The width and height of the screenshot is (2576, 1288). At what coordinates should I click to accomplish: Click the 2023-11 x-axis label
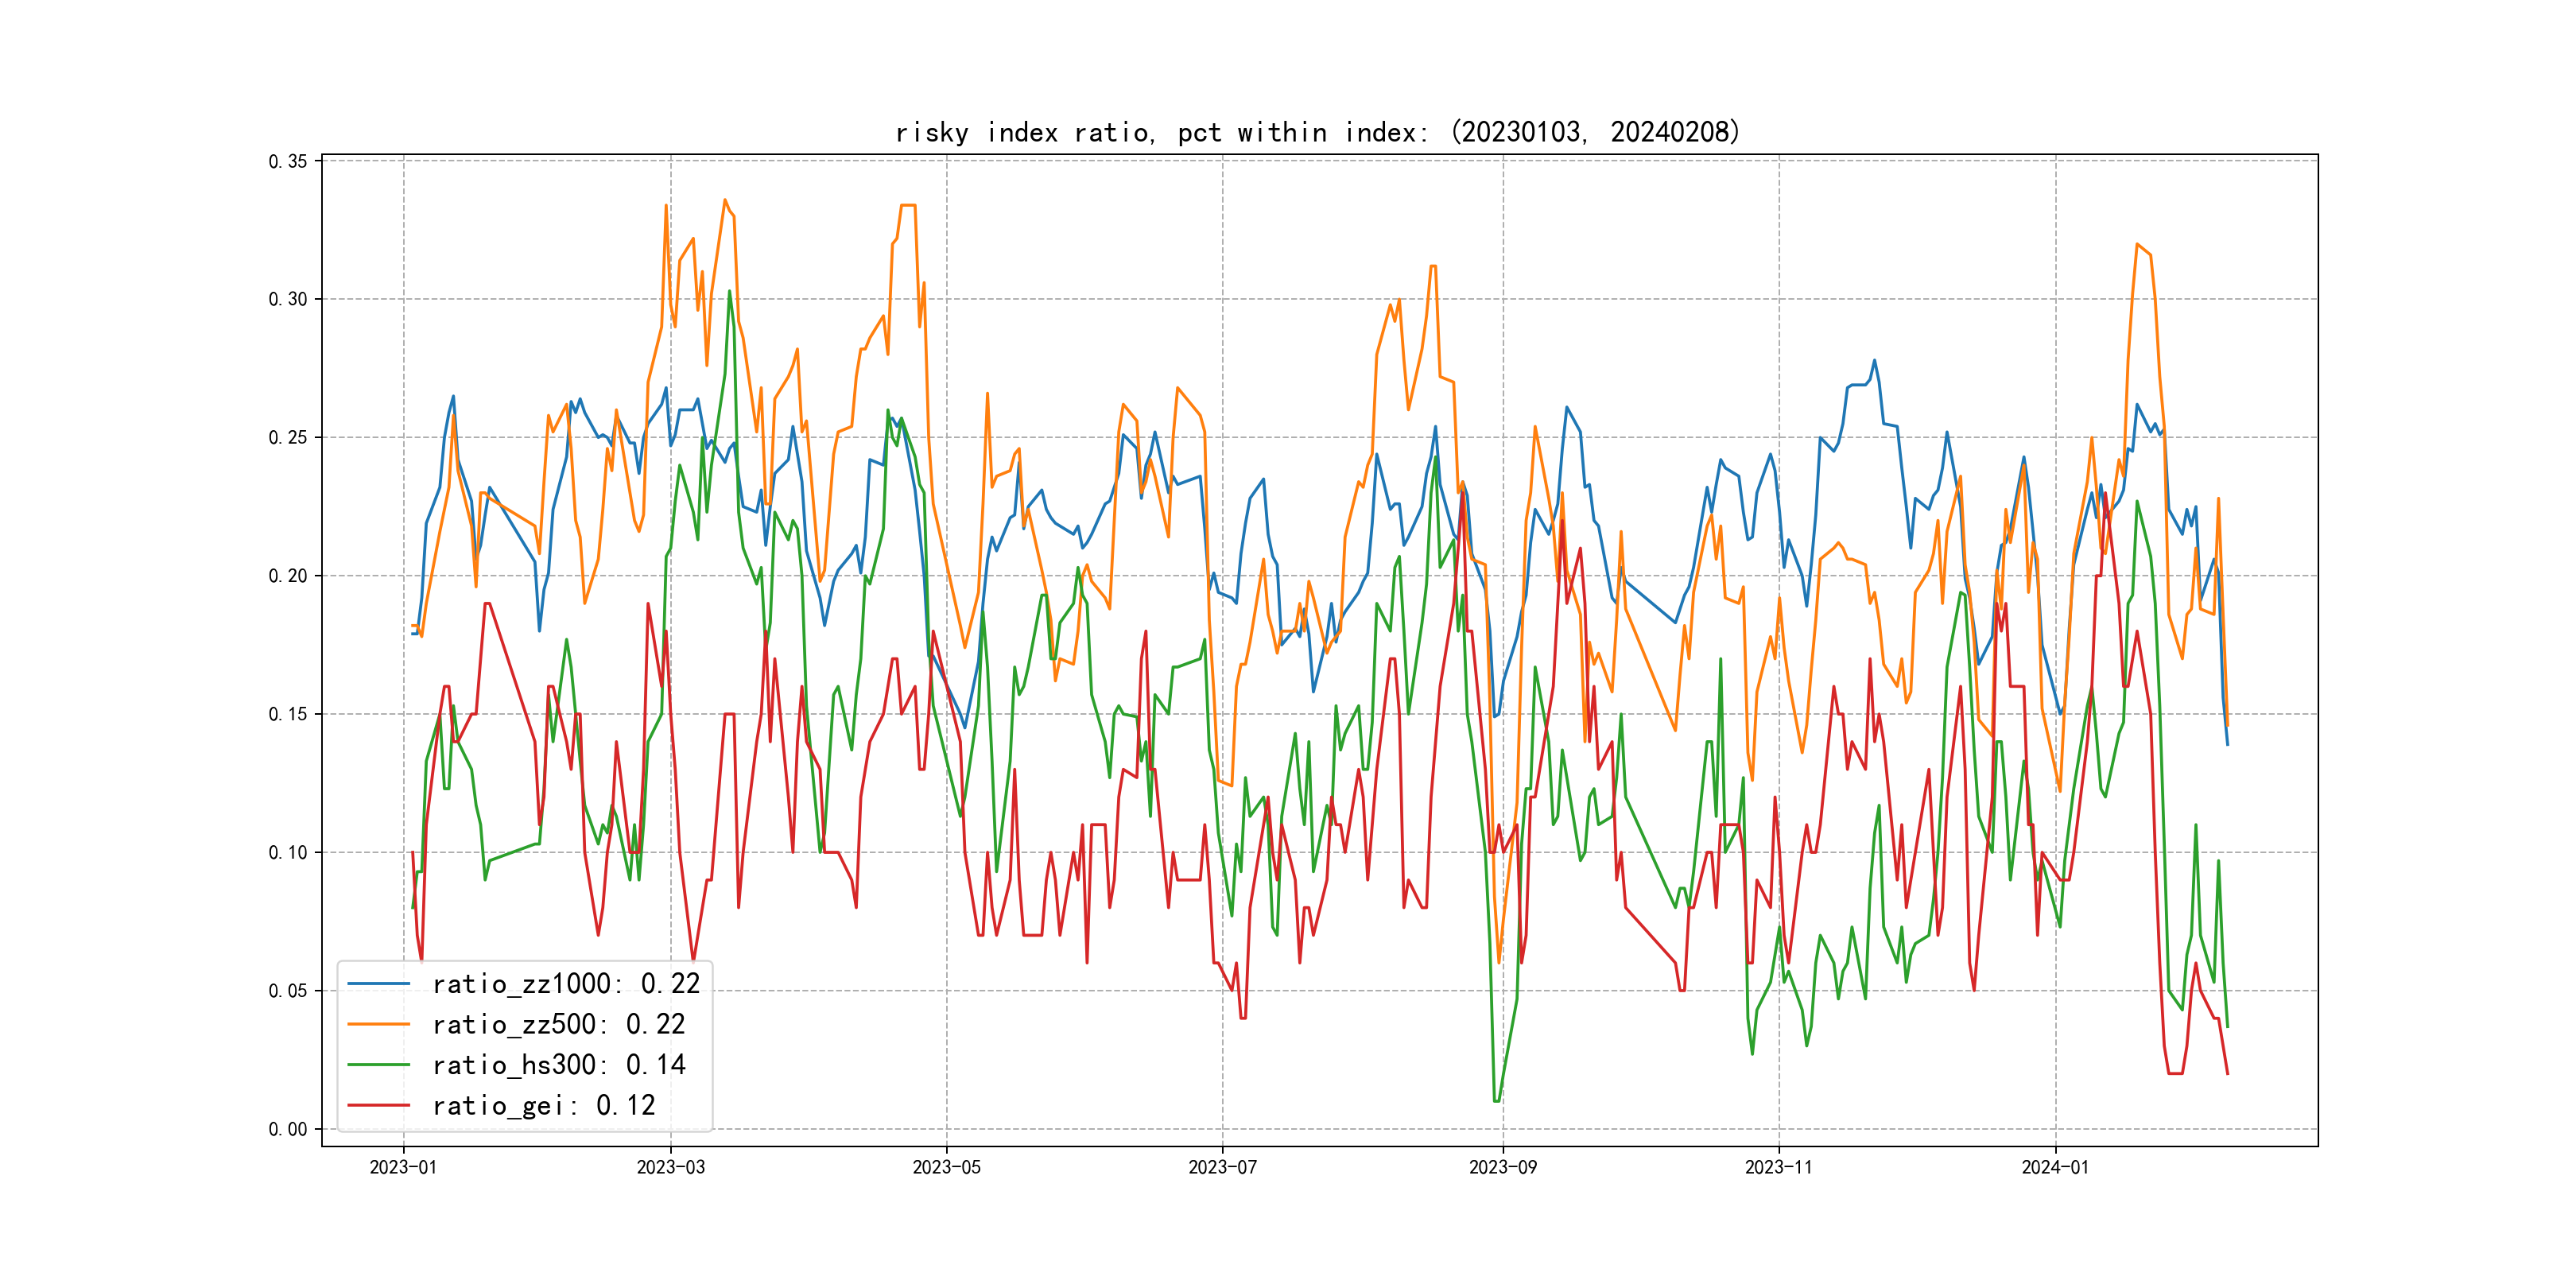click(x=1778, y=1167)
